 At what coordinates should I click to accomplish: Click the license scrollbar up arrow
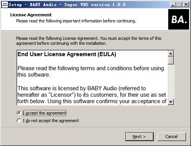[x=171, y=53]
